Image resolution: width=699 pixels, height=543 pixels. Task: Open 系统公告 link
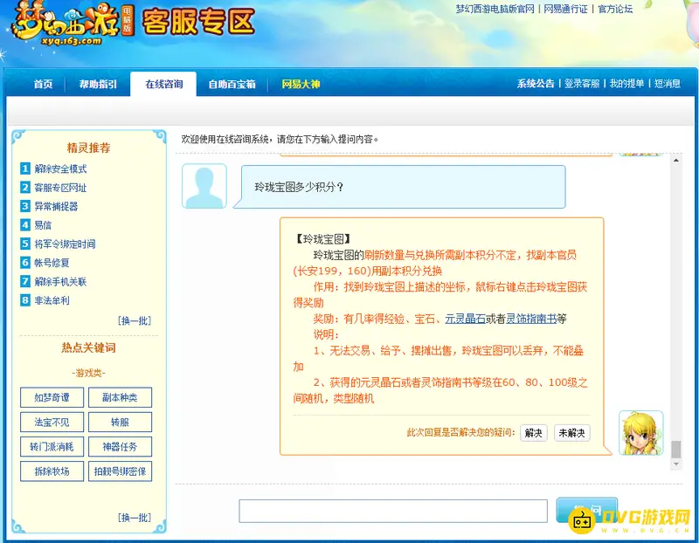tap(536, 83)
